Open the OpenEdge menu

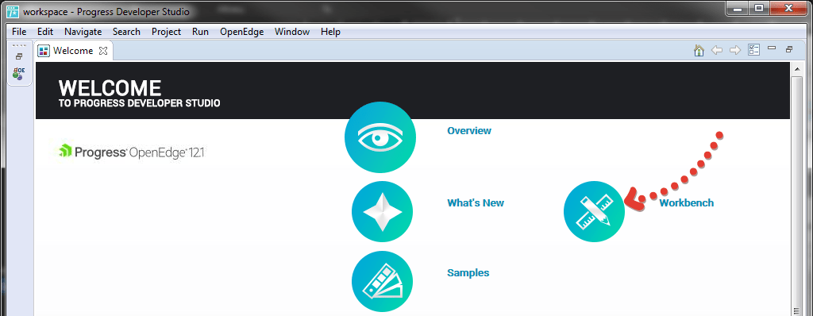coord(241,32)
